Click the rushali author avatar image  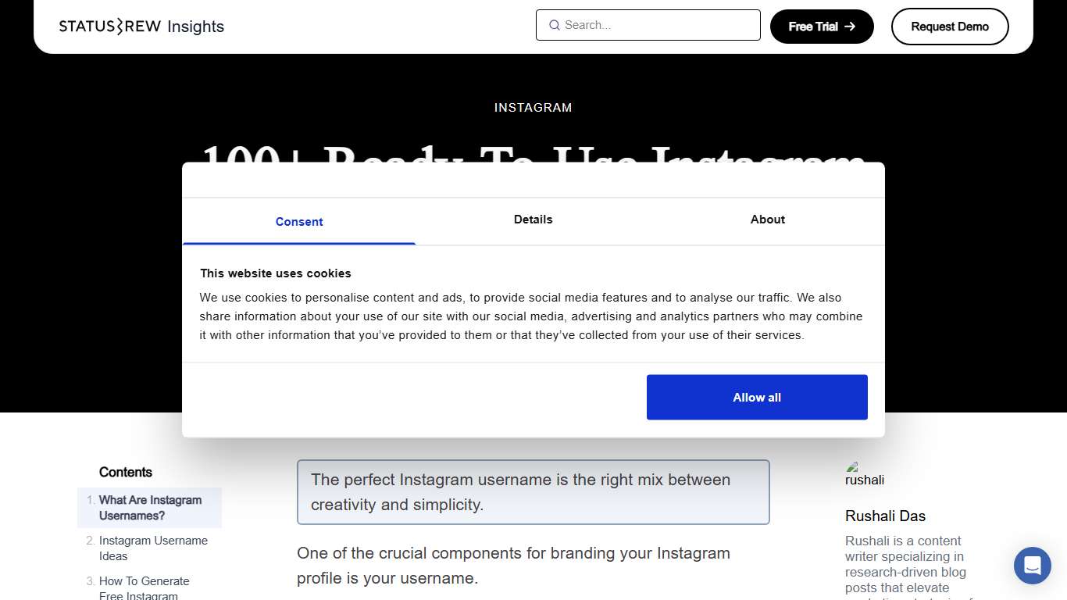pyautogui.click(x=864, y=473)
